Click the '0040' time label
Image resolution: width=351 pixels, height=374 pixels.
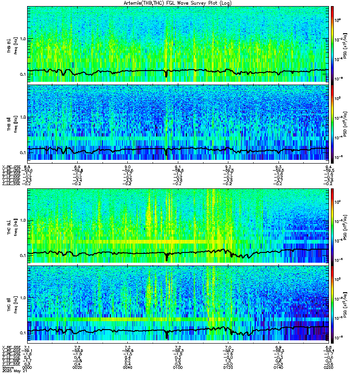(x=128, y=367)
